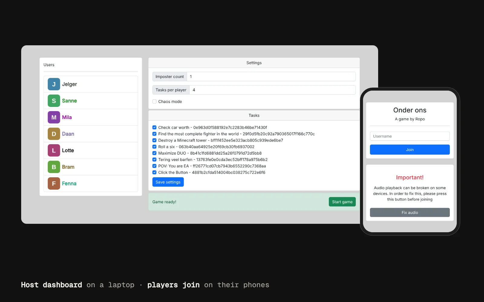Uncheck the Click the Button task

154,172
